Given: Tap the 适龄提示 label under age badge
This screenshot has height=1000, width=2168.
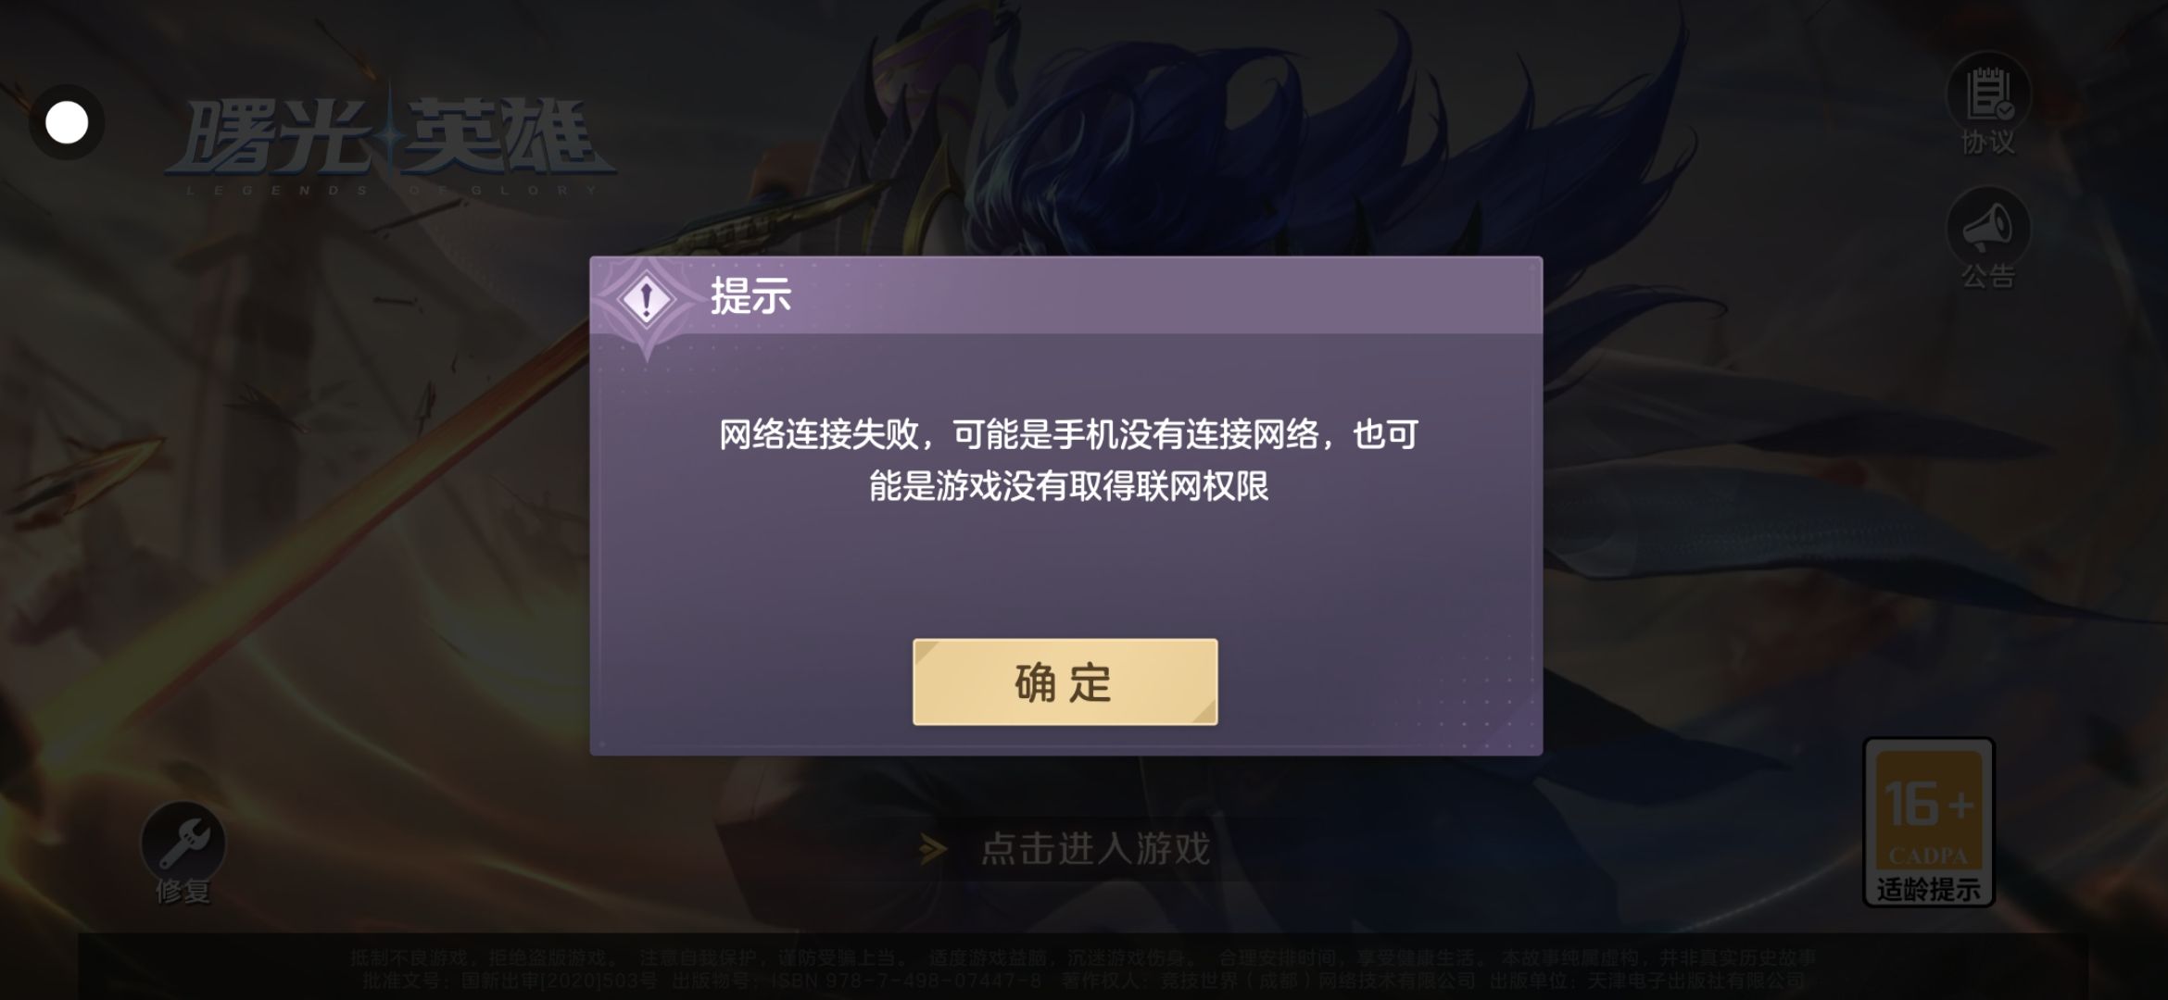Looking at the screenshot, I should coord(1929,890).
